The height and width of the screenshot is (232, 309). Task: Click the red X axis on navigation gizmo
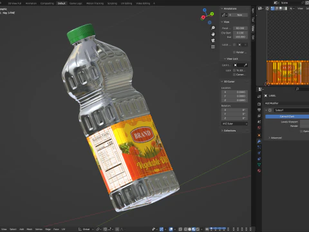(x=203, y=17)
